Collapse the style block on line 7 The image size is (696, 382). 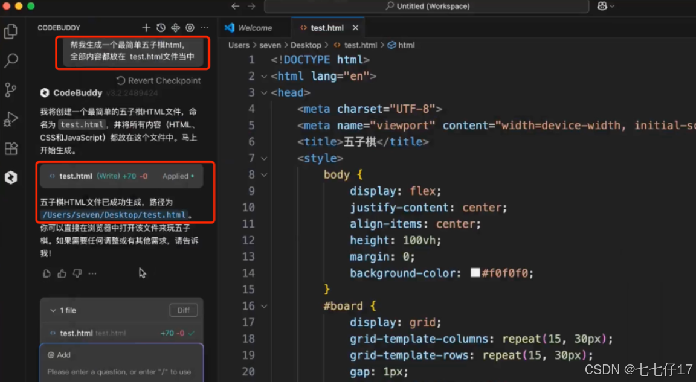click(264, 158)
